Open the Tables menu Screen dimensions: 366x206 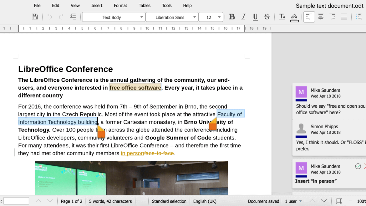point(145,5)
